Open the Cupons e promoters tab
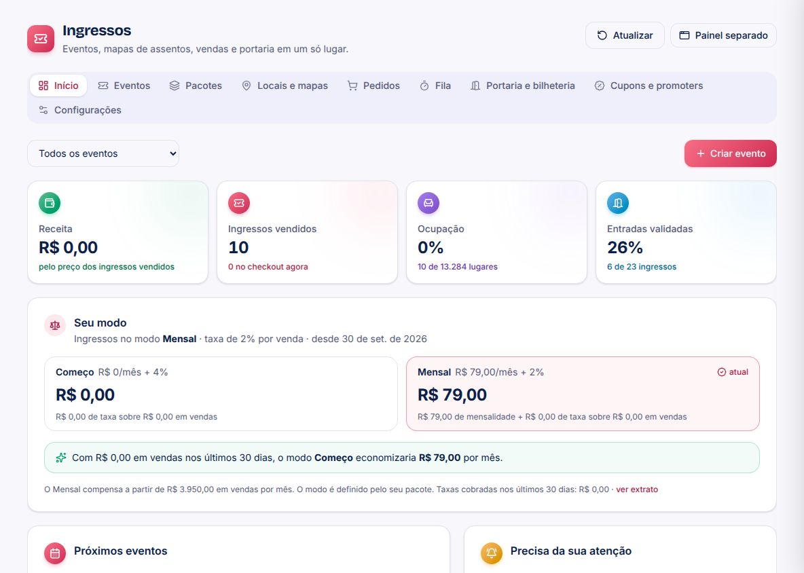The width and height of the screenshot is (804, 573). tap(648, 86)
